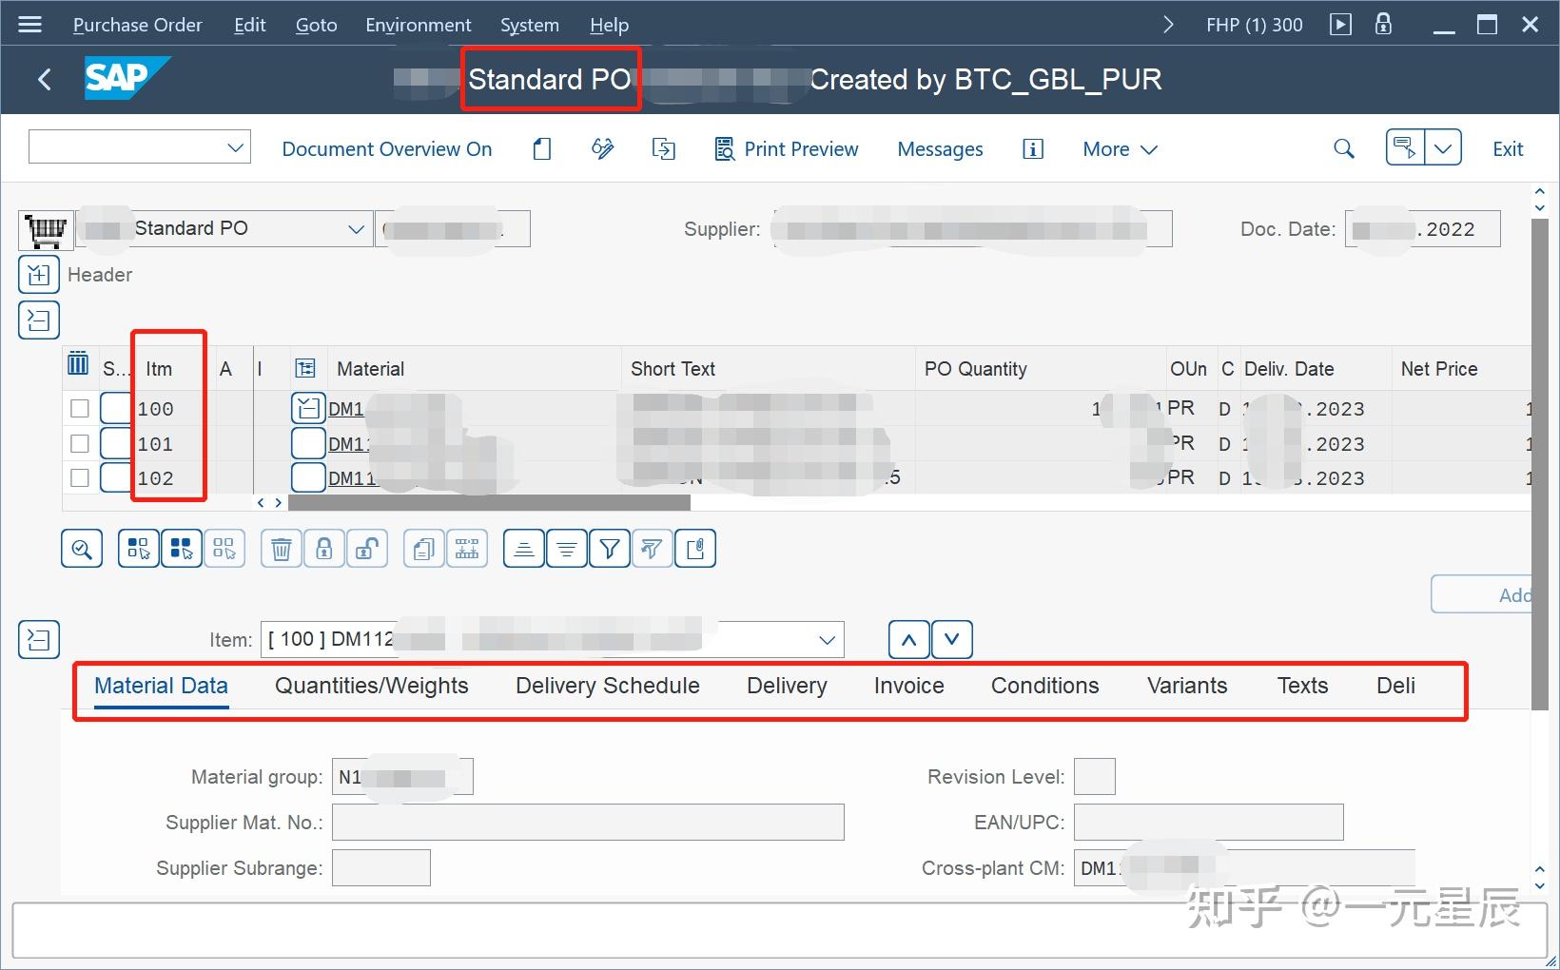Screen dimensions: 1560x970
Task: Switch to the Conditions tab
Action: pyautogui.click(x=1043, y=686)
